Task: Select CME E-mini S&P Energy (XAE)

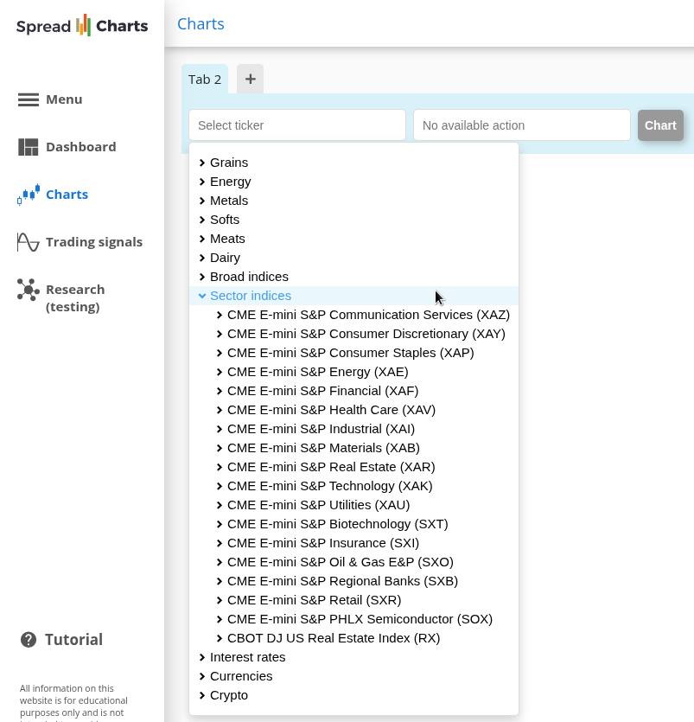Action: (317, 372)
